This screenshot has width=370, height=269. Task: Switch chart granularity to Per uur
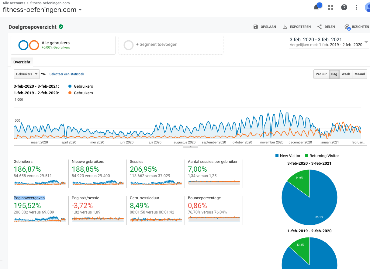click(321, 74)
